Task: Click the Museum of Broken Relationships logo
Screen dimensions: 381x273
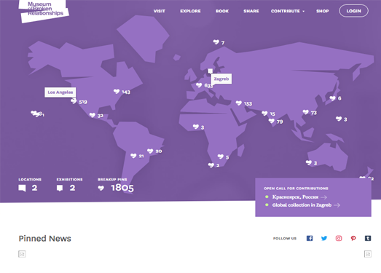Action: 44,10
